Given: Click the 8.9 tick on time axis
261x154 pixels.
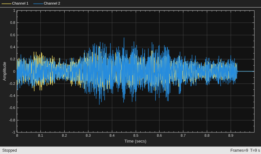Looking at the screenshot, I should [231, 135].
